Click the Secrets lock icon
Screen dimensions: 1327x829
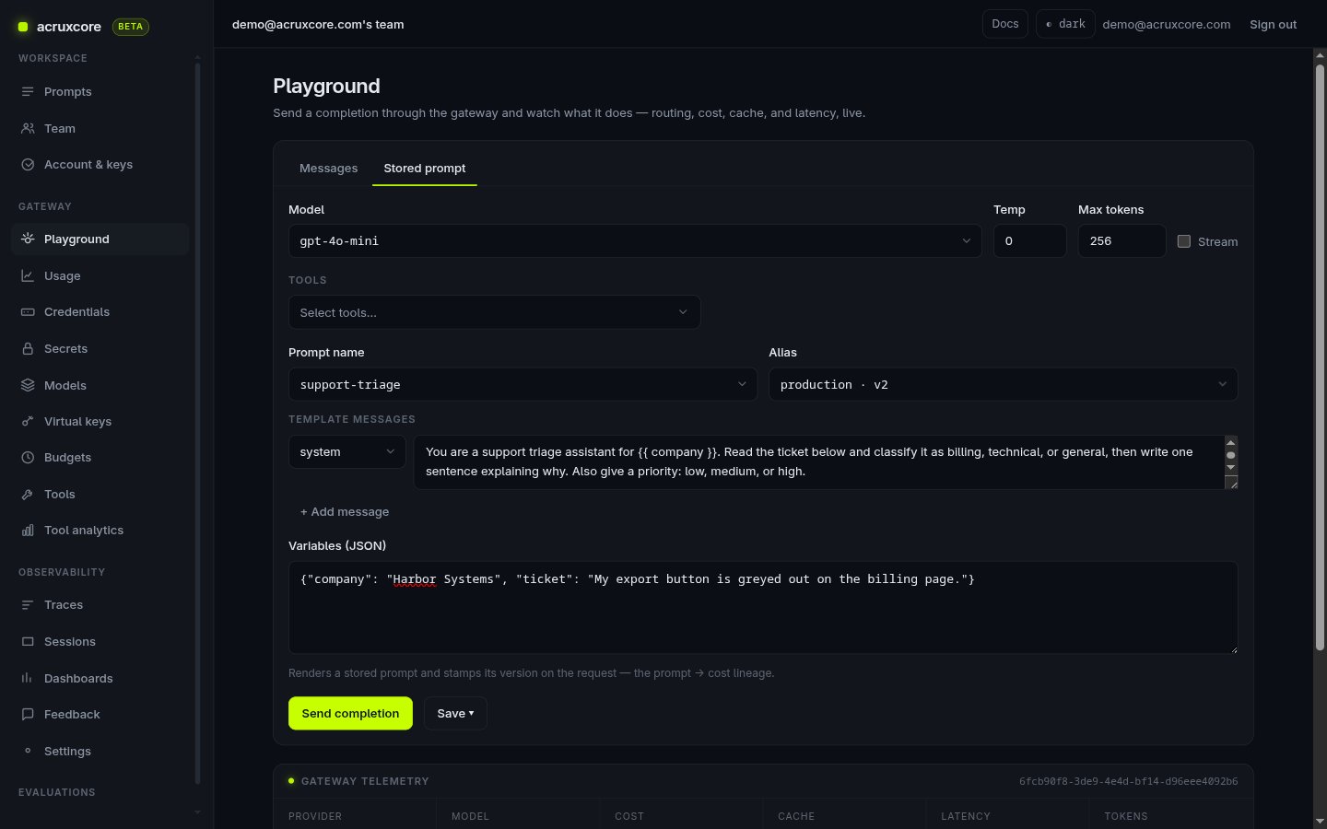pyautogui.click(x=28, y=348)
